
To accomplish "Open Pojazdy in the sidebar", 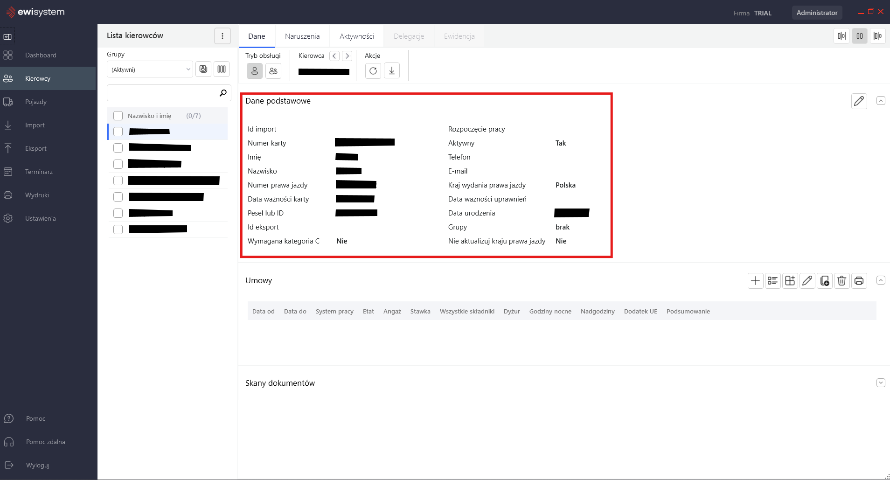I will click(36, 102).
